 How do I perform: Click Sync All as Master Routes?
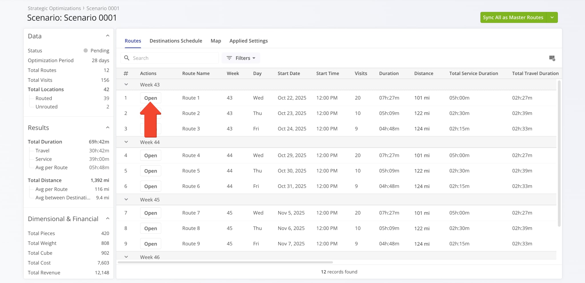coord(513,17)
